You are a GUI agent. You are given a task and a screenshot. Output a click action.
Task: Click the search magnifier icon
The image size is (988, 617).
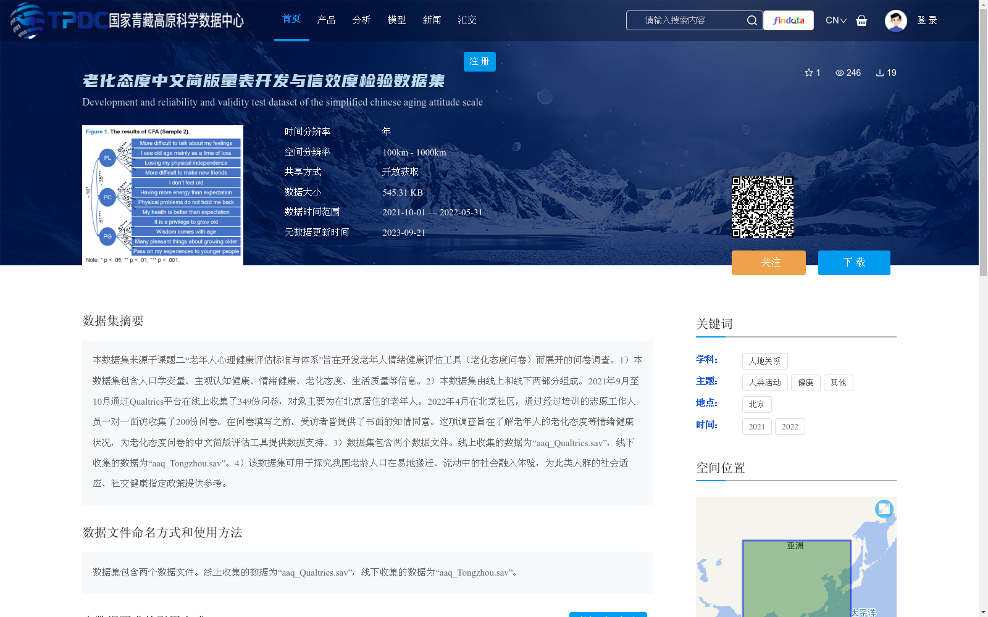pos(751,20)
